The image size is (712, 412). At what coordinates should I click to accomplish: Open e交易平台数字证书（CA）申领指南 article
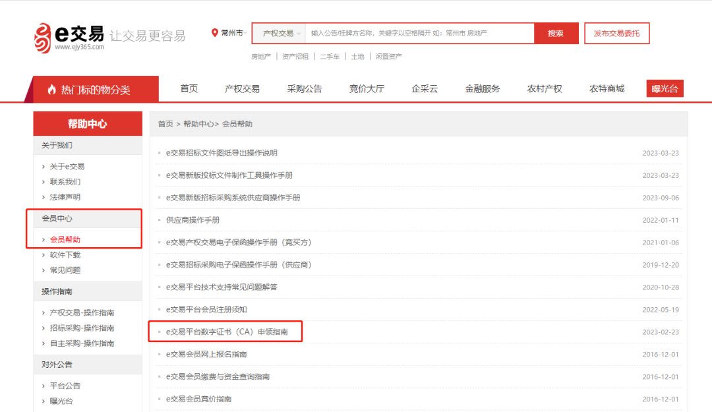pos(227,332)
